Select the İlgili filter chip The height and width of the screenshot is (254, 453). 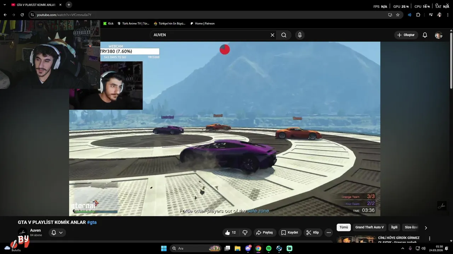(394, 227)
